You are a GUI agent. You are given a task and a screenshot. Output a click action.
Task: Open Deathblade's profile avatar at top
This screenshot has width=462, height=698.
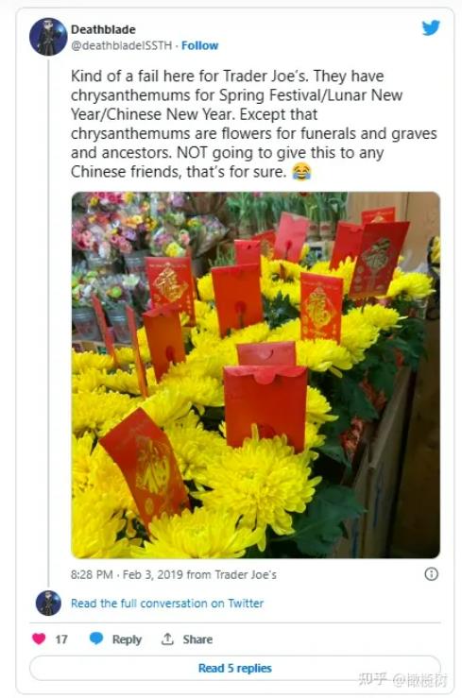48,37
